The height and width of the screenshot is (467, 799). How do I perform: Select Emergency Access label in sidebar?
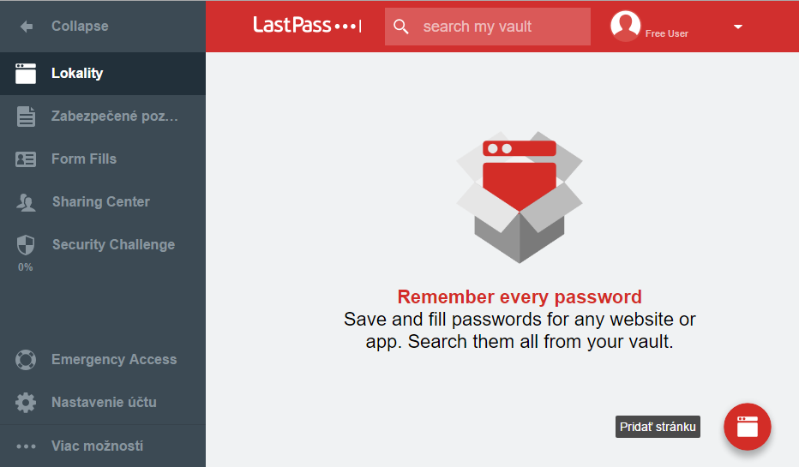point(114,360)
